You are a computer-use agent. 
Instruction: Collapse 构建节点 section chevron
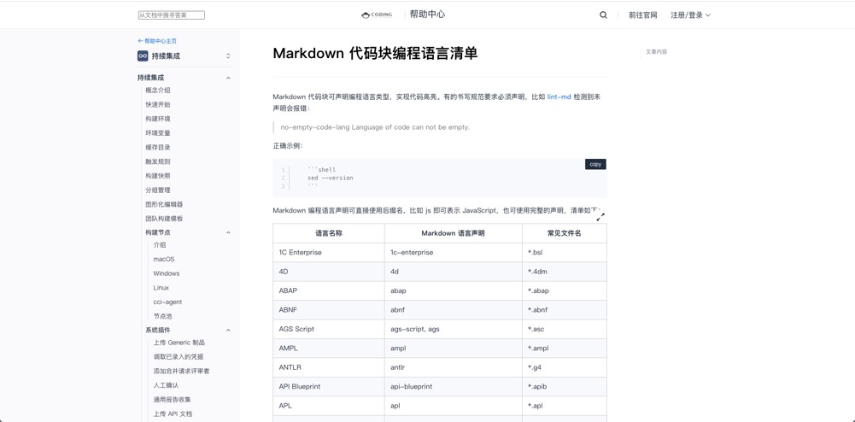tap(228, 233)
